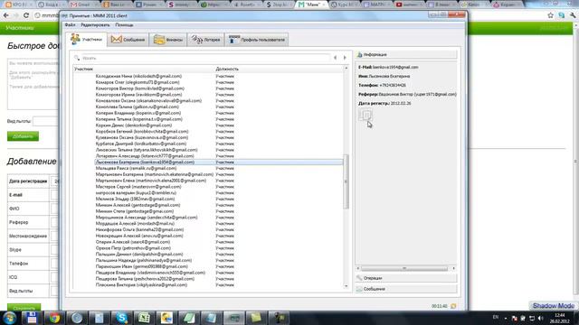The image size is (579, 325).
Task: Click the EN language indicator in tray
Action: click(x=496, y=317)
